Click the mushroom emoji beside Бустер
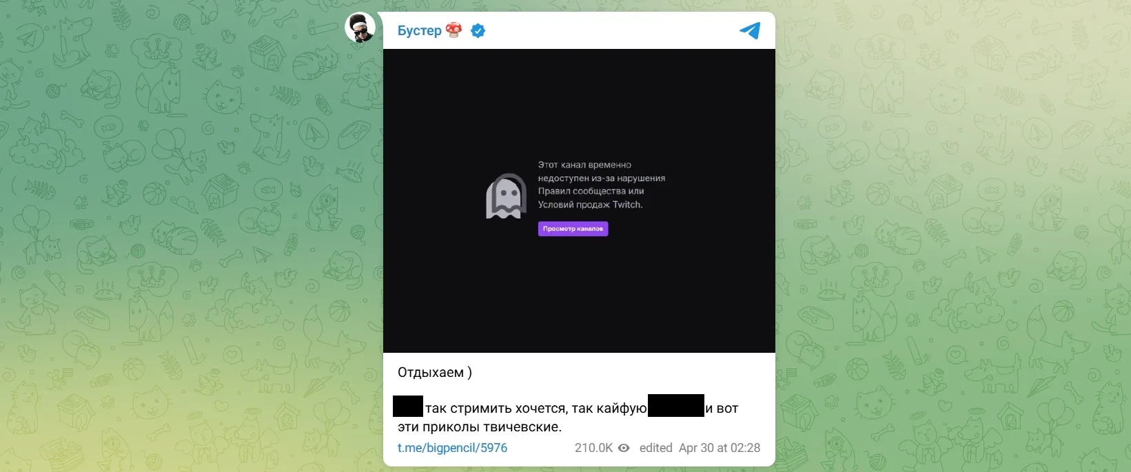Viewport: 1131px width, 472px height. point(454,30)
